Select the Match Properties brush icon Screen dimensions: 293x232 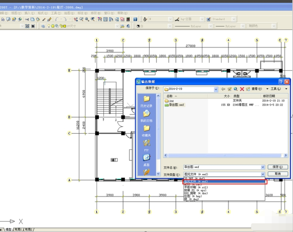(44, 19)
